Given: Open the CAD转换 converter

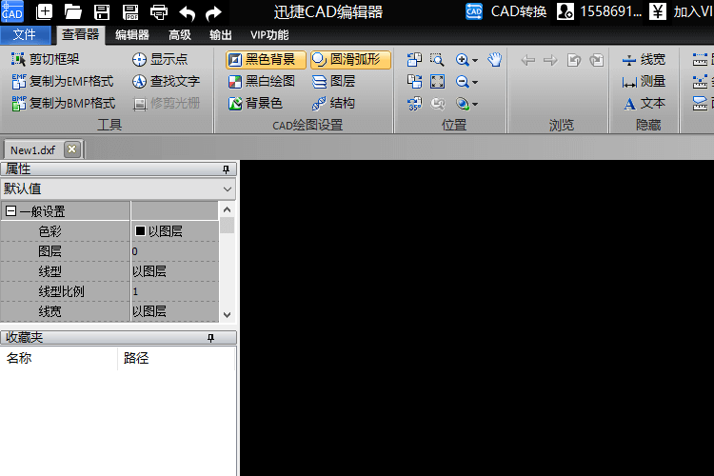Looking at the screenshot, I should (506, 11).
